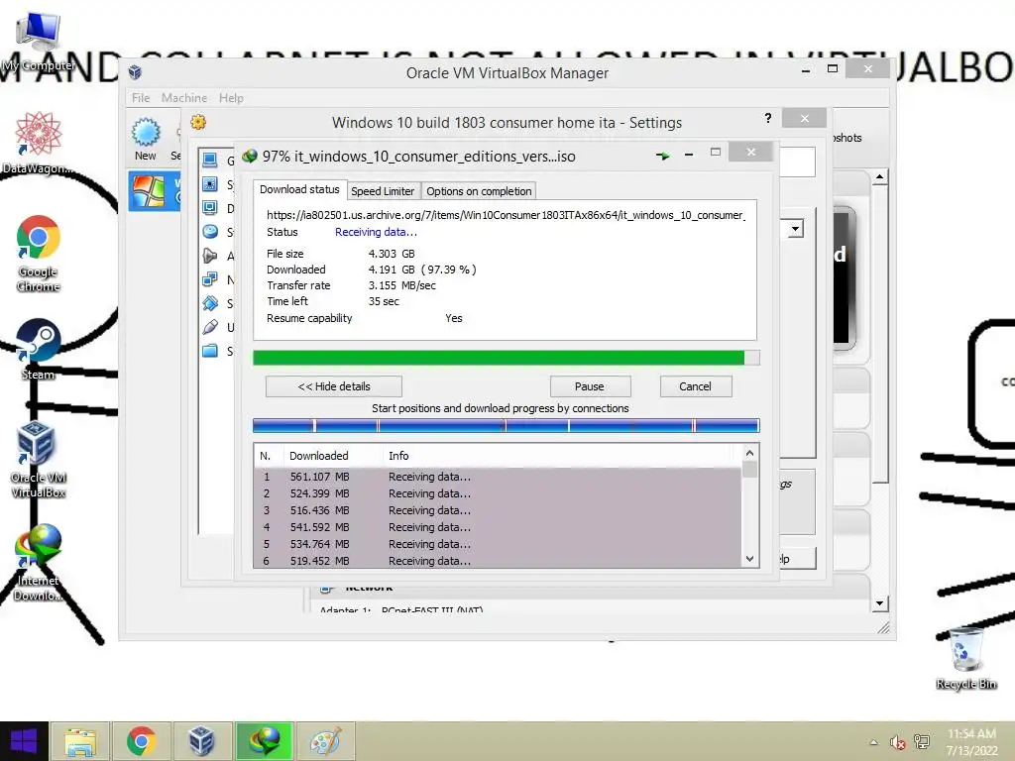
Task: Click the taskbar clock showing 11:54 AM
Action: [971, 742]
